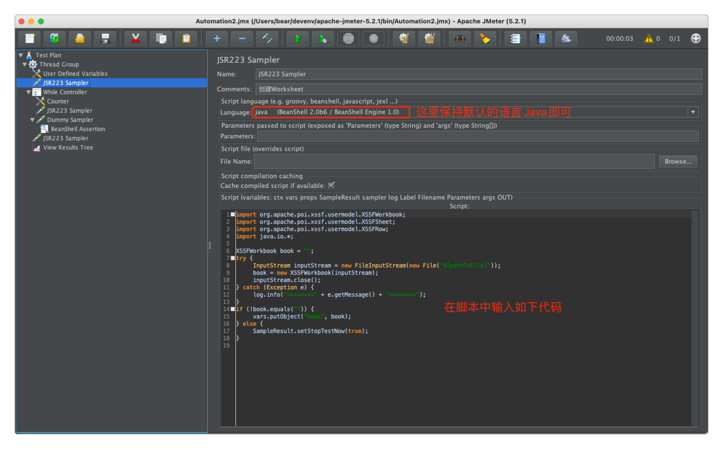Click into the Comments field
This screenshot has height=449, width=723.
[x=478, y=89]
